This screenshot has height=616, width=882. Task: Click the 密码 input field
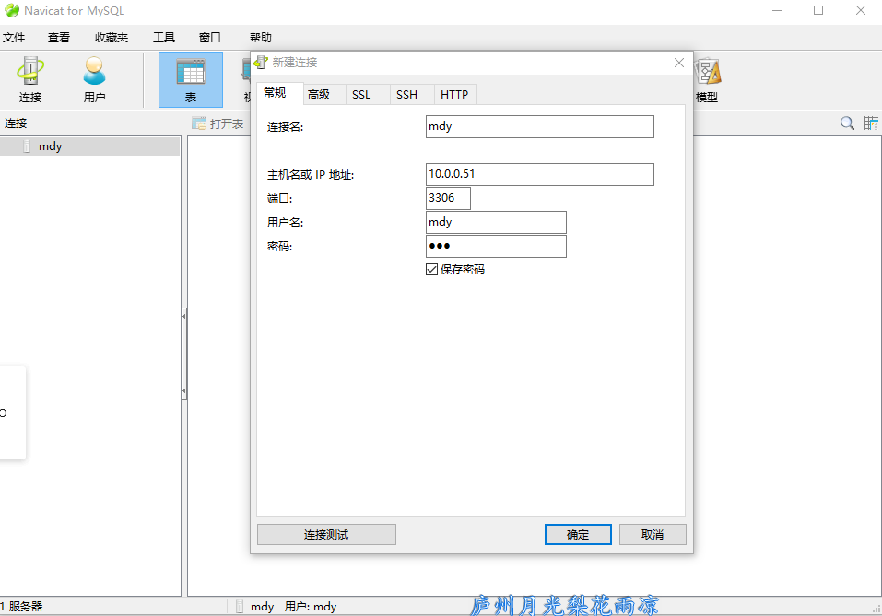(x=496, y=246)
